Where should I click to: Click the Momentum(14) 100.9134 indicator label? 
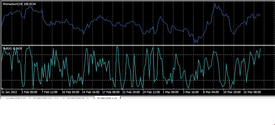(x=19, y=4)
